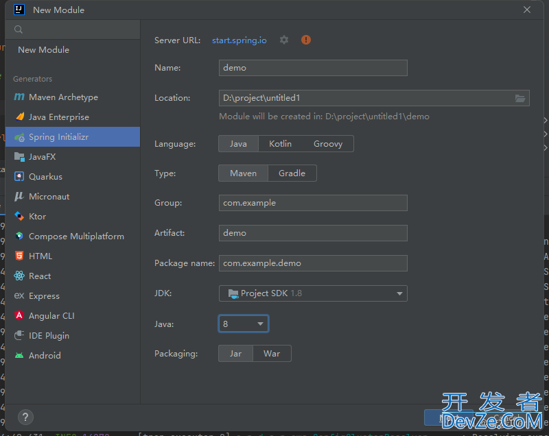This screenshot has height=436, width=549.
Task: Select the IDE Plugin icon
Action: (19, 336)
